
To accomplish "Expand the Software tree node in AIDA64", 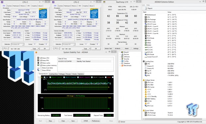I will (x=120, y=57).
